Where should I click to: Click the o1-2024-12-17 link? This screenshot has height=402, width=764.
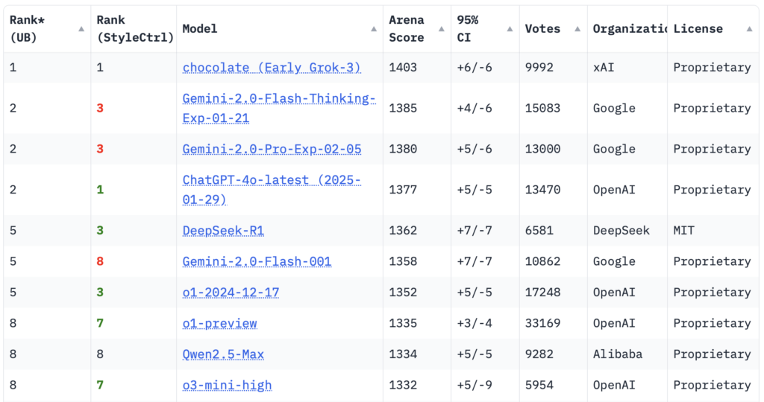(231, 293)
